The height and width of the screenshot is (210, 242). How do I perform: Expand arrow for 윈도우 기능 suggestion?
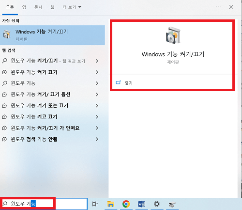(x=97, y=83)
